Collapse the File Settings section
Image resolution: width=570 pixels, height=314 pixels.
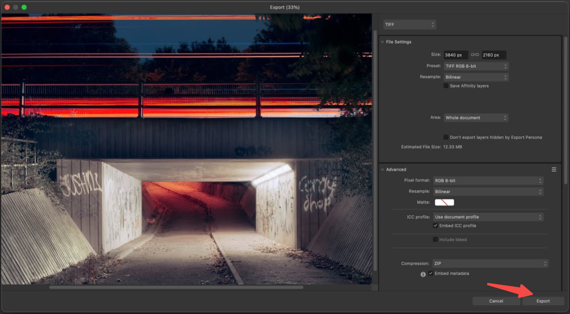click(382, 42)
